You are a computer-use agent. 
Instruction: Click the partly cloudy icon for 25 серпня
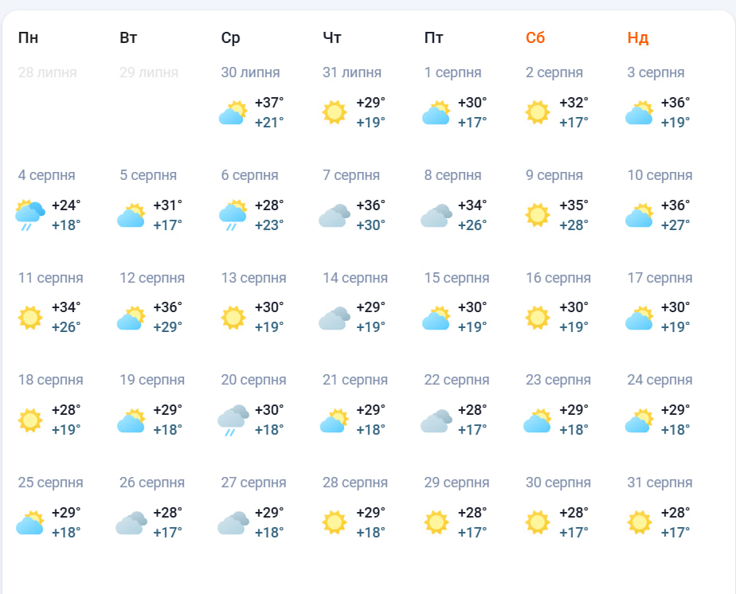tap(30, 522)
